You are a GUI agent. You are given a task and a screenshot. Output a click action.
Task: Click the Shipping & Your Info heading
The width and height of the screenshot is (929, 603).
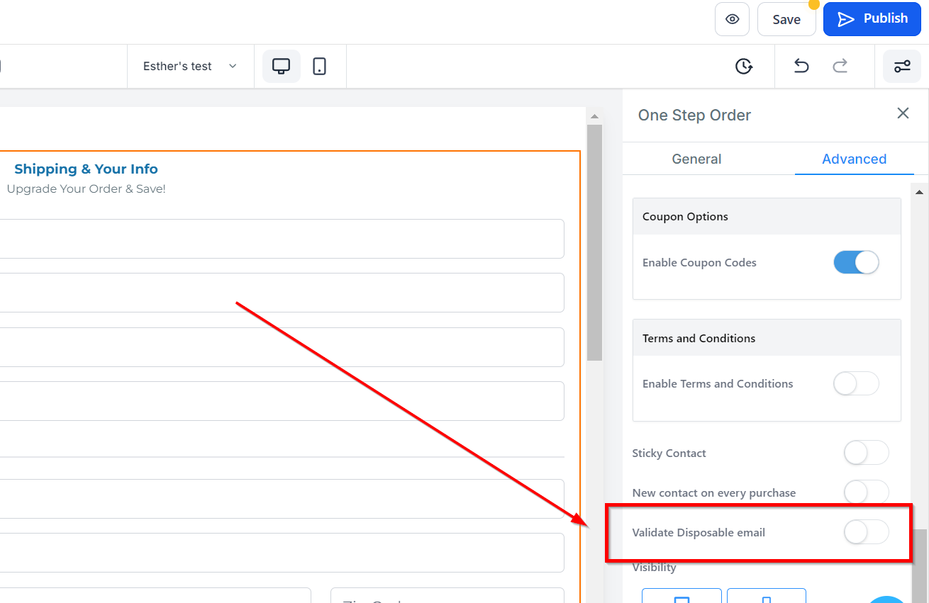click(86, 169)
